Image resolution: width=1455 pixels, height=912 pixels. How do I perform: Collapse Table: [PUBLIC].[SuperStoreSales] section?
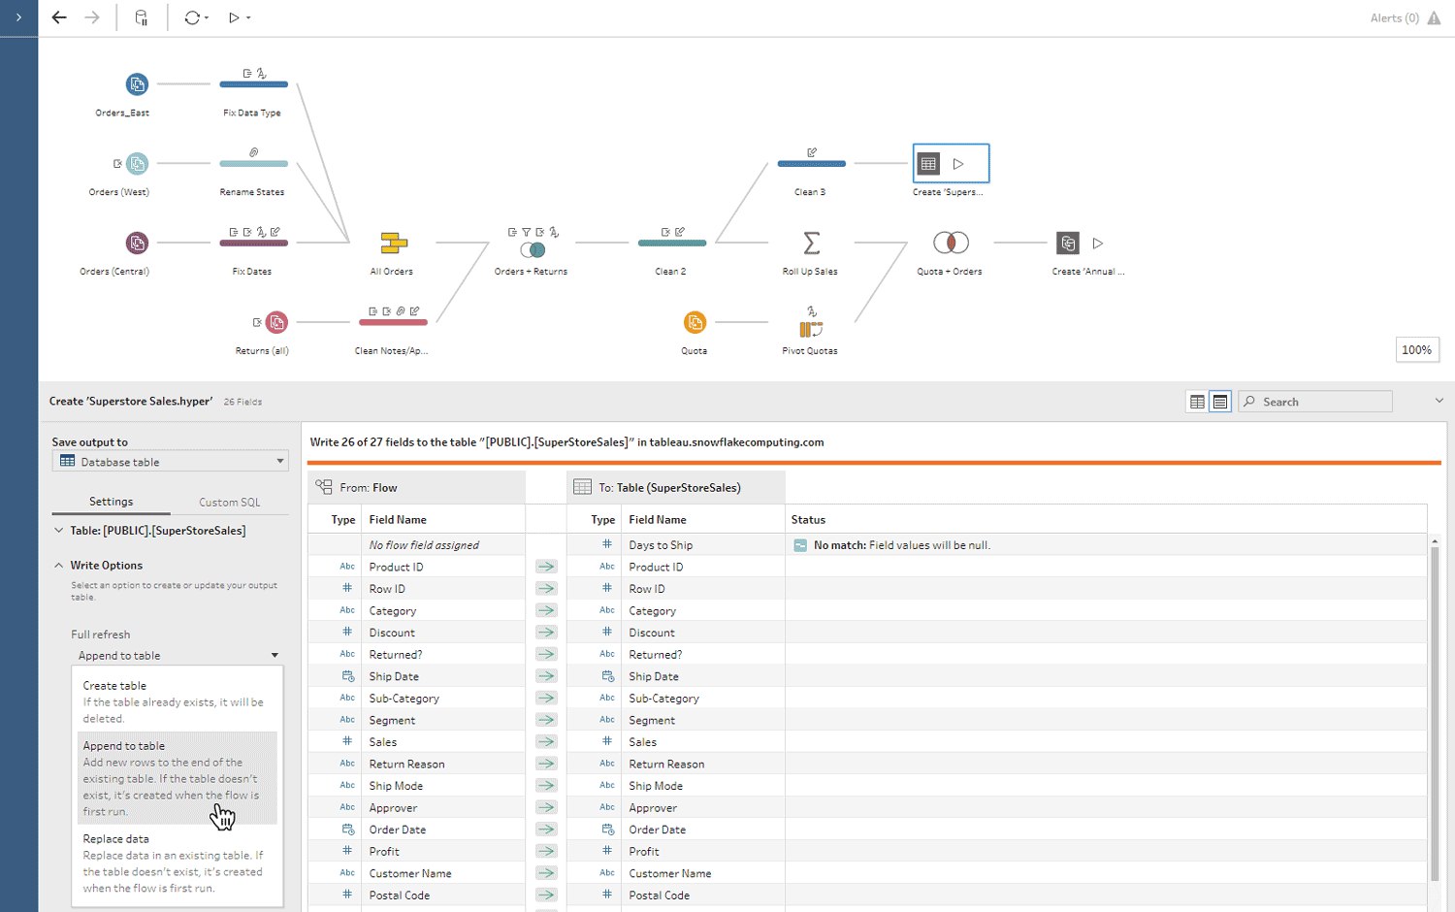59,531
